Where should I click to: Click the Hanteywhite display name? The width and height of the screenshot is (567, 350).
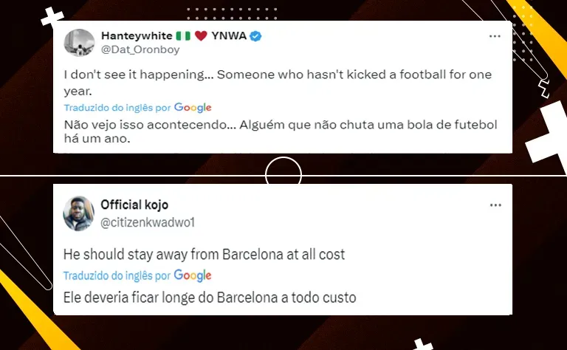point(136,36)
